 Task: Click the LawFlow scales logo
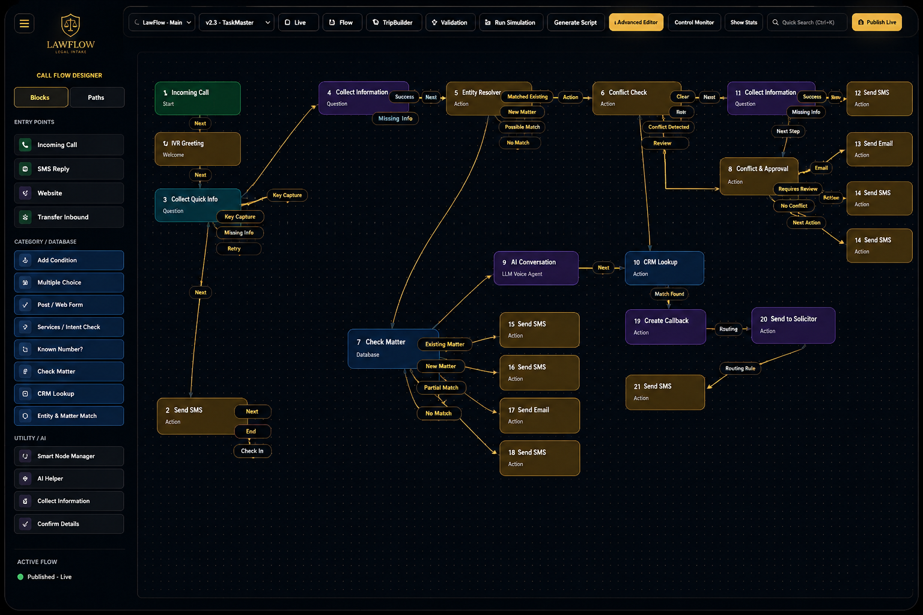point(71,25)
